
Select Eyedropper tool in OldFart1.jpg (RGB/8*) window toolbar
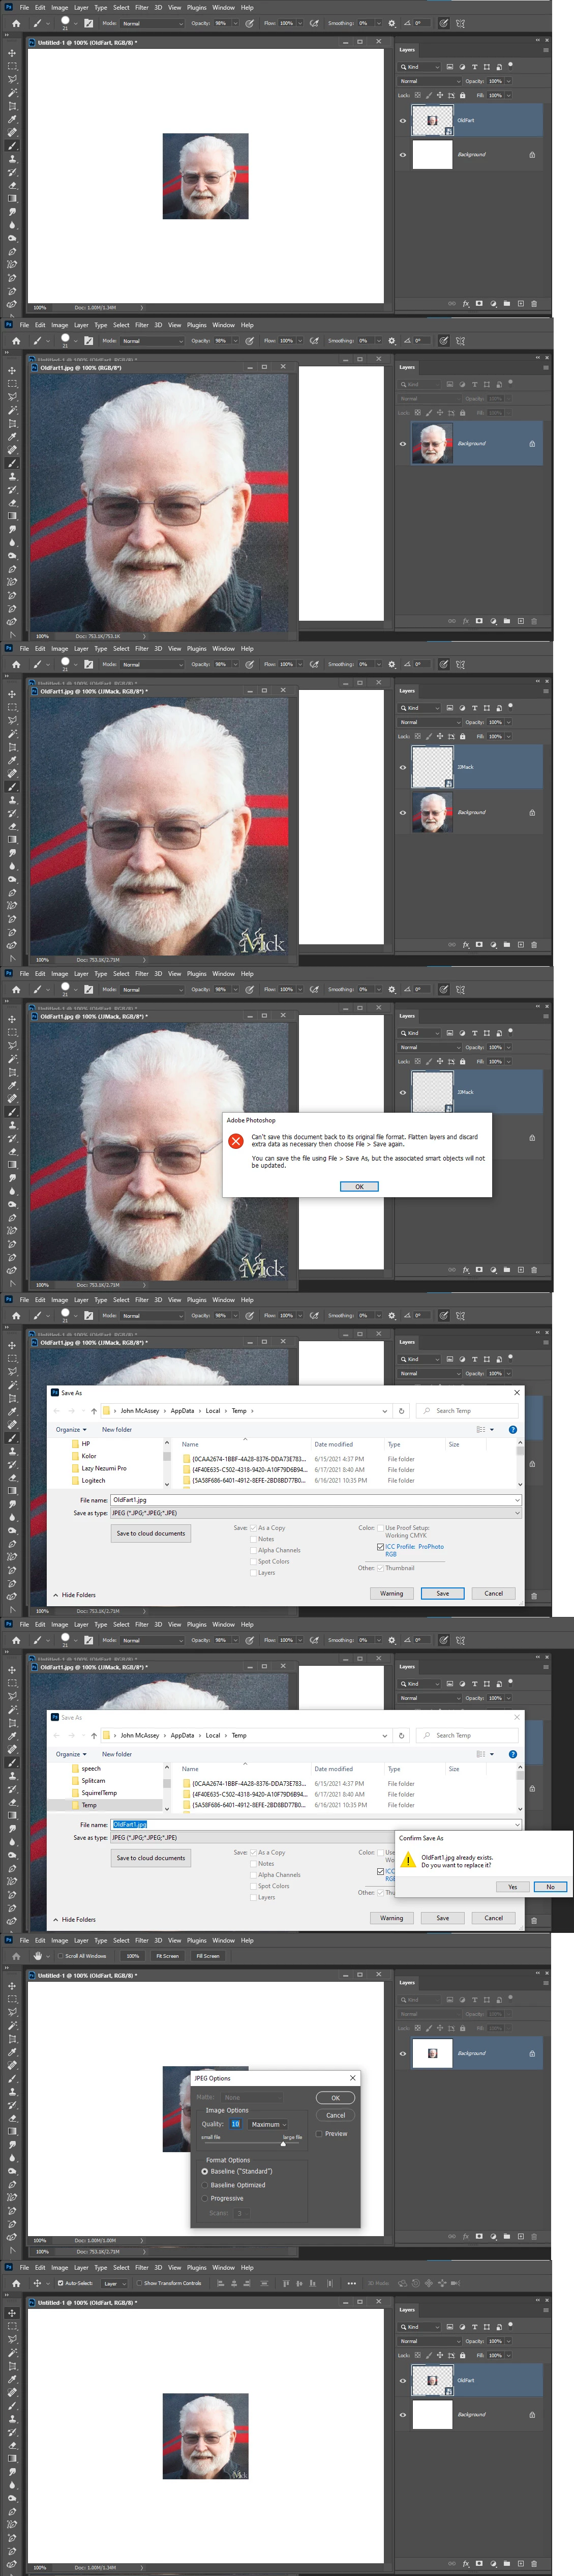[12, 436]
